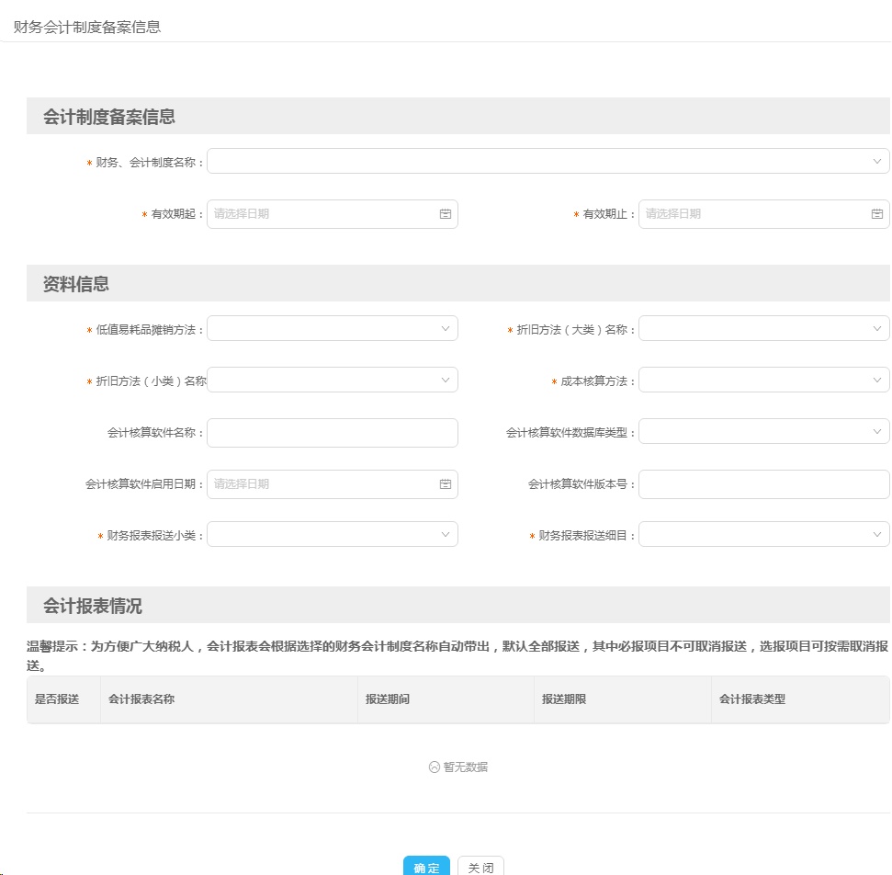Click 有效期起 date input field
The width and height of the screenshot is (892, 875).
322,214
